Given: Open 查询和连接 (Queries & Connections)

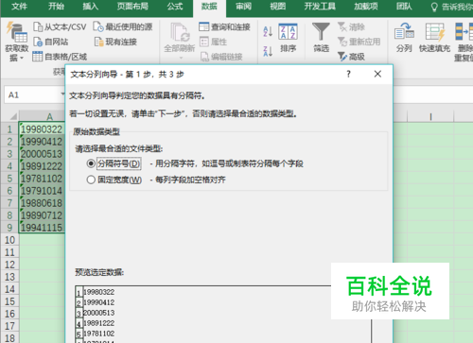Looking at the screenshot, I should 224,27.
